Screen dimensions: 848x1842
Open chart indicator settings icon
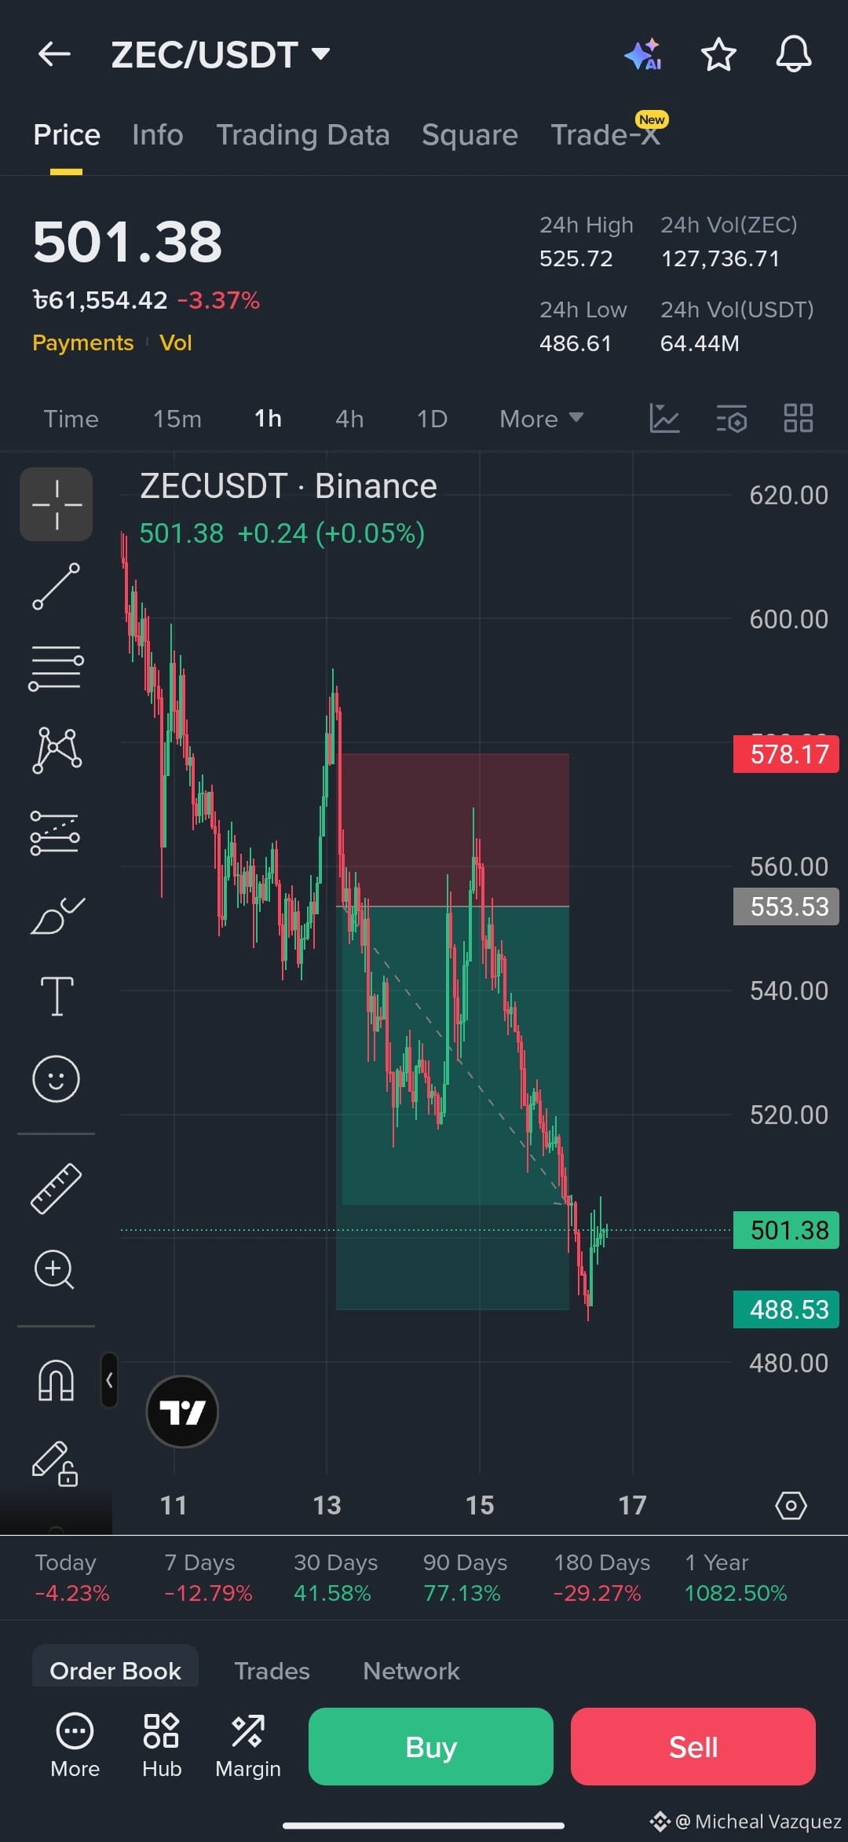[x=731, y=418]
